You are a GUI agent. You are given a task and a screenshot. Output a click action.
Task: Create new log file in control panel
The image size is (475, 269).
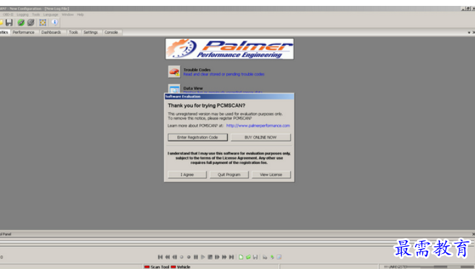(241, 257)
